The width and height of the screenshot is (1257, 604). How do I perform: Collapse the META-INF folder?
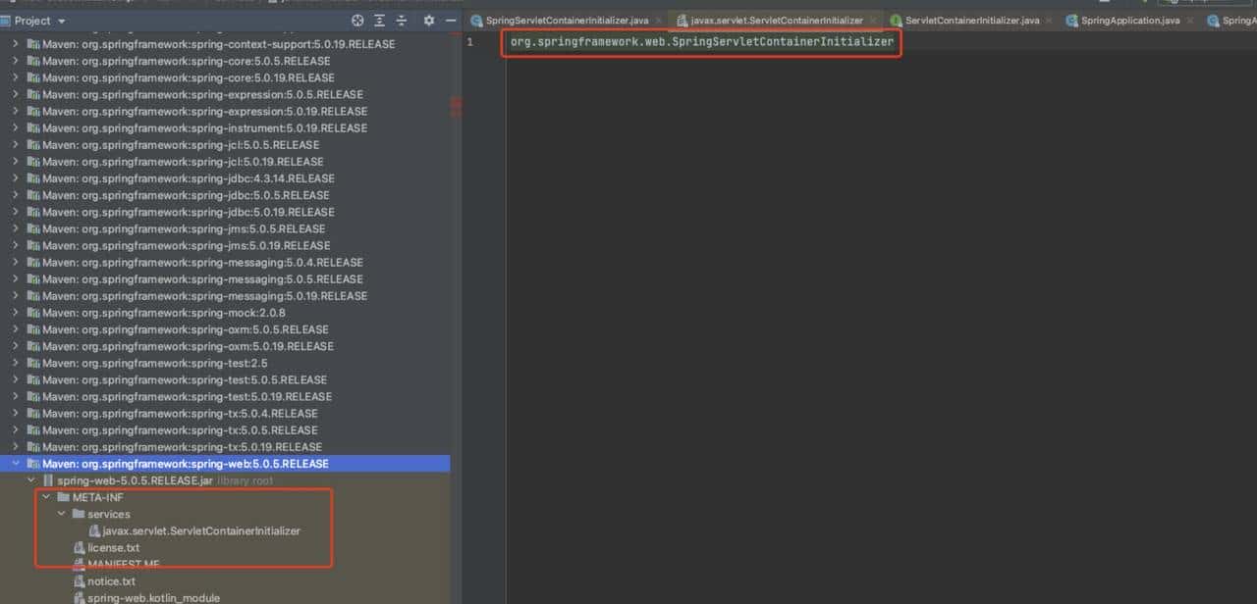click(46, 497)
